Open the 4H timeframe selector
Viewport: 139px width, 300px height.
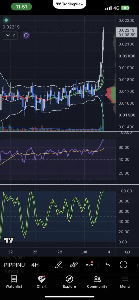point(35,265)
